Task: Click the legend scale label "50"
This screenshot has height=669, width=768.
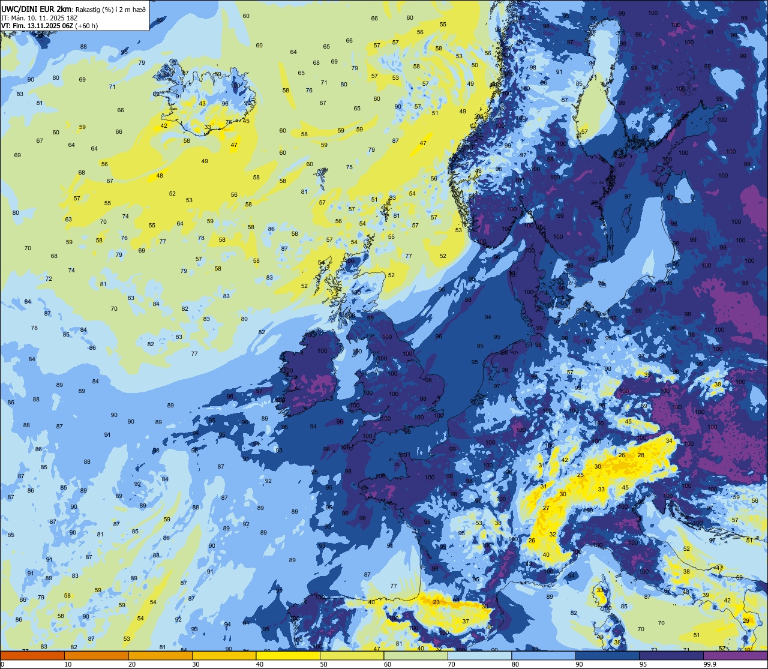Action: coord(323,665)
